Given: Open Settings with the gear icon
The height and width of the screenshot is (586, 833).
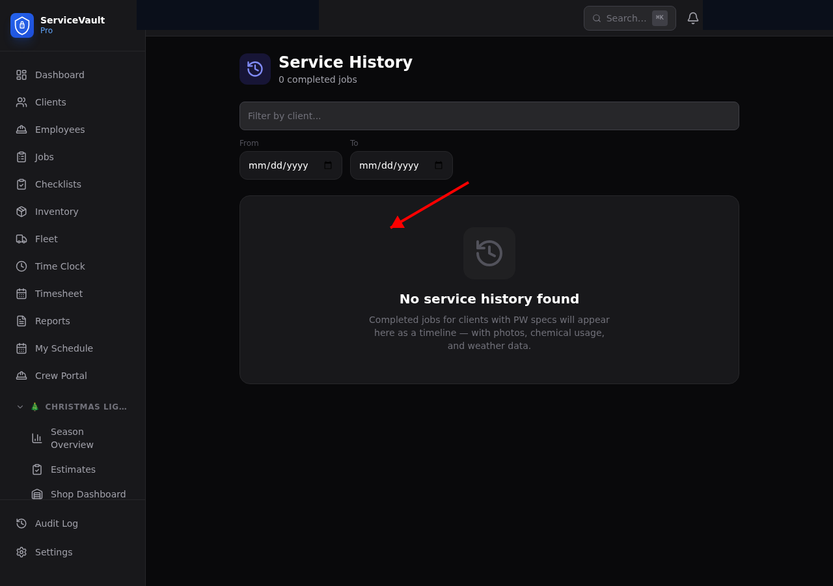Looking at the screenshot, I should point(20,551).
